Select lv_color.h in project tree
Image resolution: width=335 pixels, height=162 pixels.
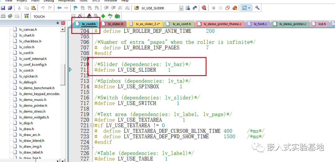click(27, 47)
